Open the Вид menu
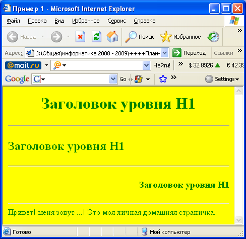The height and width of the screenshot is (239, 246). pyautogui.click(x=59, y=21)
